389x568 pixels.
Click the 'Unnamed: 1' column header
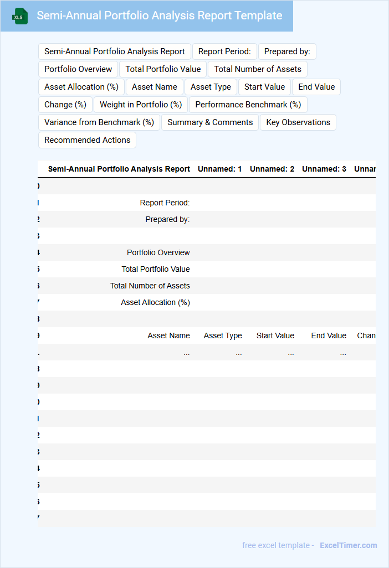pyautogui.click(x=219, y=169)
